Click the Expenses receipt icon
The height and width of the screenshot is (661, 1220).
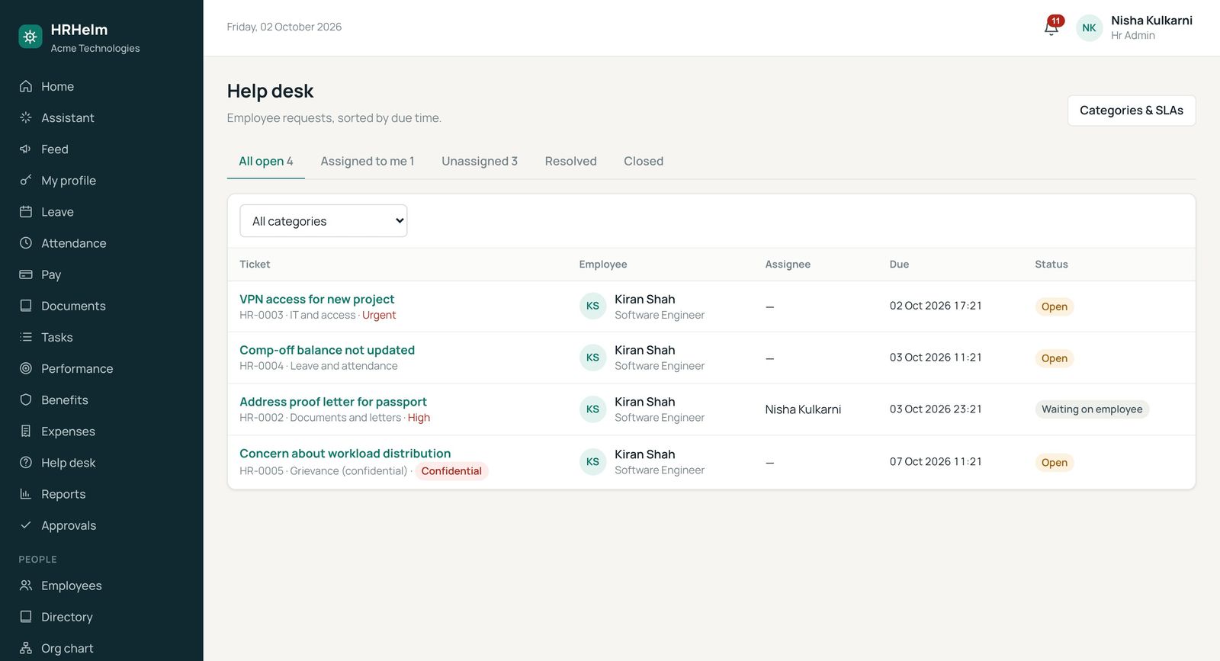coord(26,431)
